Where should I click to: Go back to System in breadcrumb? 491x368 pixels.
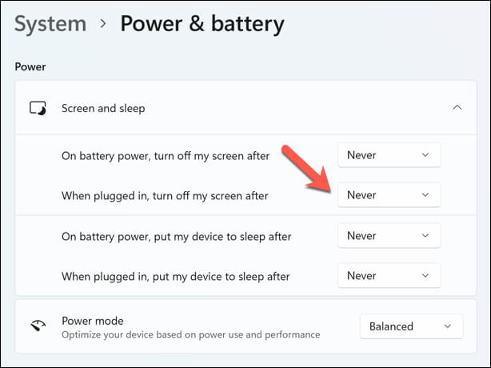pyautogui.click(x=49, y=25)
